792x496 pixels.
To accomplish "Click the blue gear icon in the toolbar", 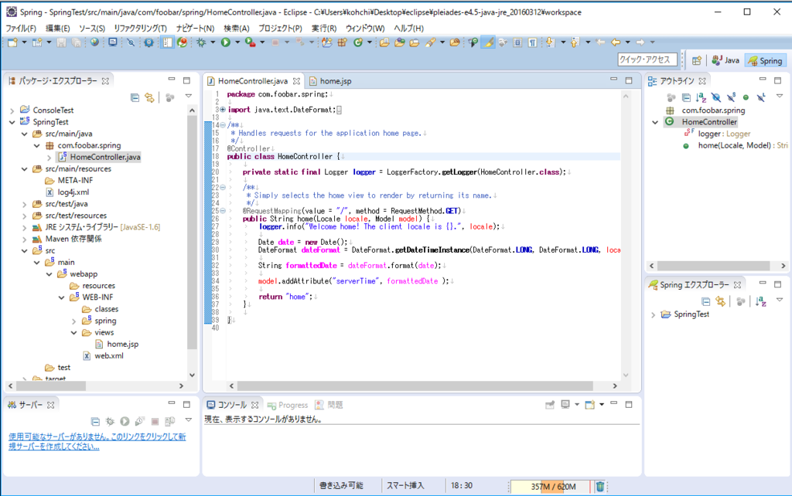I will tap(148, 43).
